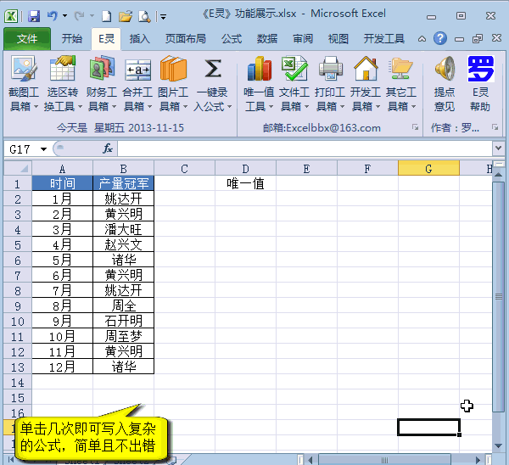The width and height of the screenshot is (509, 465).
Task: Expand the Name Box dropdown arrow
Action: 43,148
